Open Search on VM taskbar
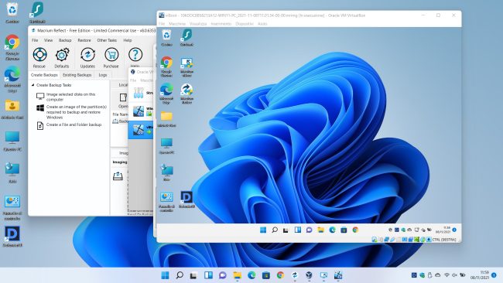Screen dimensions: 503x283 [x=275, y=230]
